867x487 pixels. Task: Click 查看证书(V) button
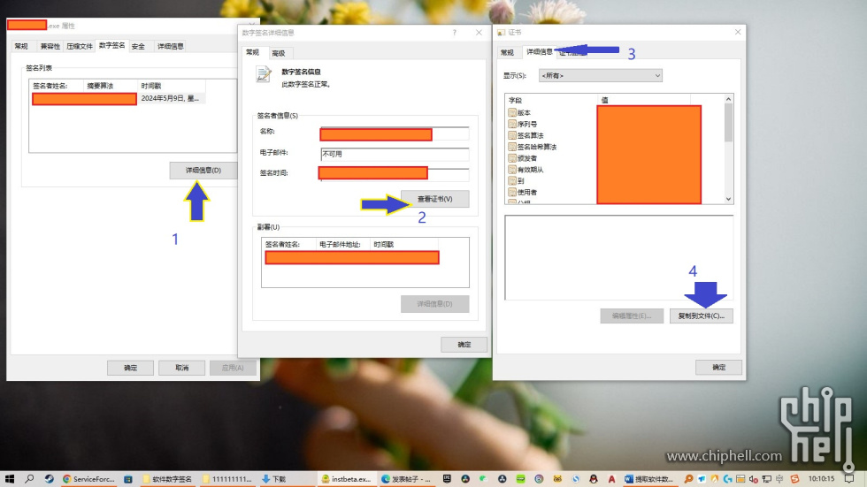(x=434, y=199)
